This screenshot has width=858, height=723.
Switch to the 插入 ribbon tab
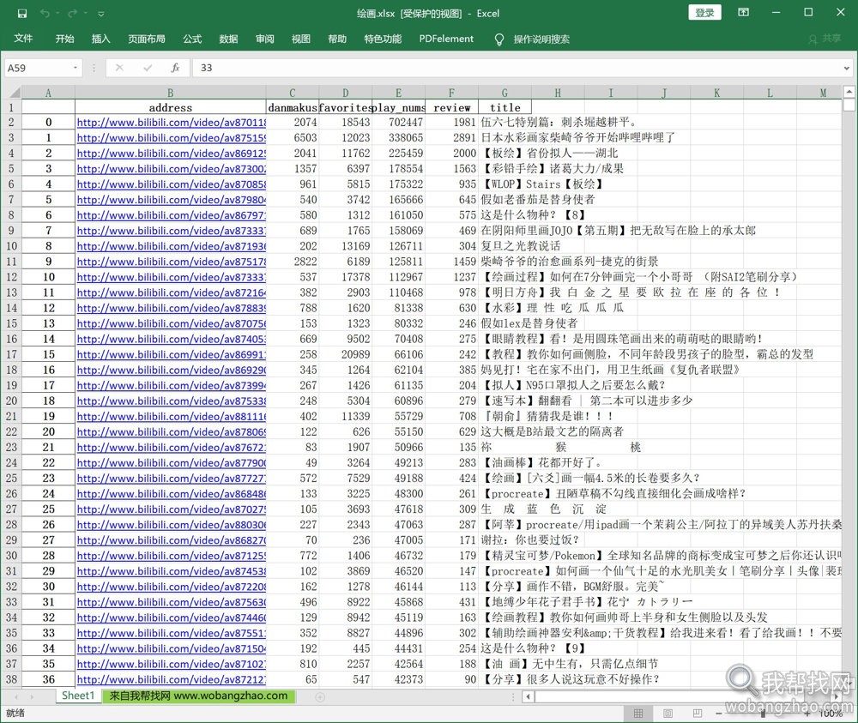[x=100, y=39]
